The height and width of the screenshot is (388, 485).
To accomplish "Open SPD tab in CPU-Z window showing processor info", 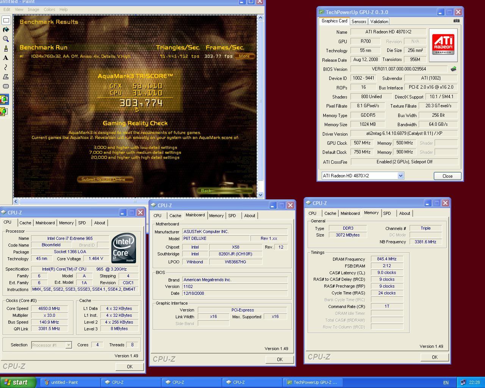I will [82, 223].
